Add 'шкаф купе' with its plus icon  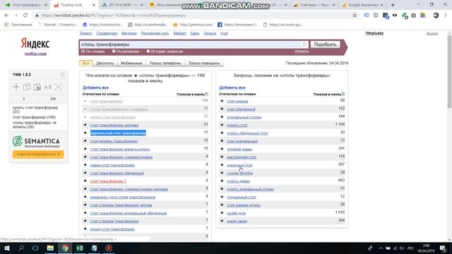[x=222, y=213]
